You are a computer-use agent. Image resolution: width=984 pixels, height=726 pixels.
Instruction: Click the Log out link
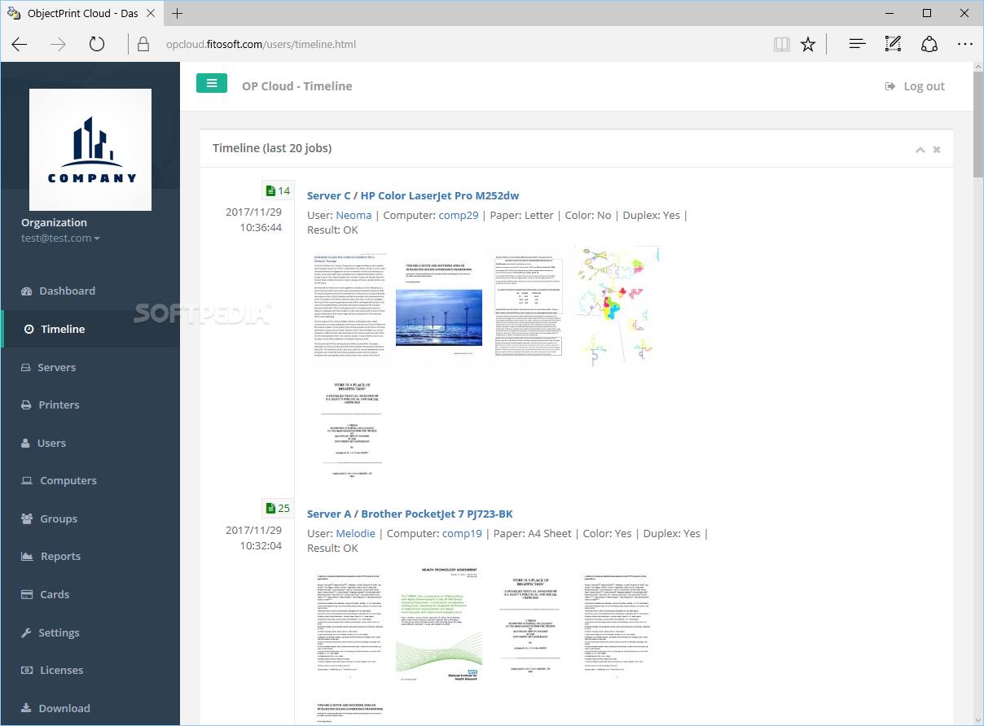(x=915, y=86)
